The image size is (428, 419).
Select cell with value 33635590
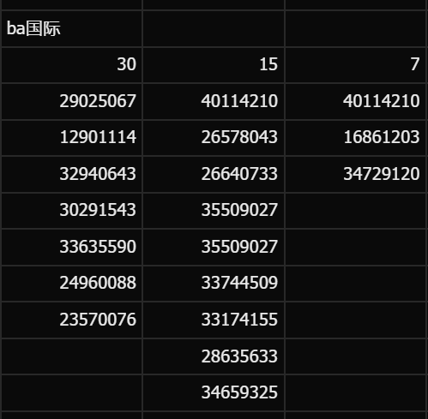click(72, 247)
